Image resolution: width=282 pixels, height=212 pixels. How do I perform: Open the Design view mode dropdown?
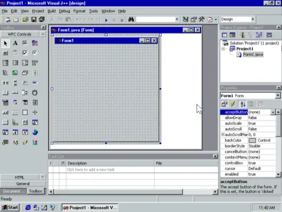[x=253, y=19]
